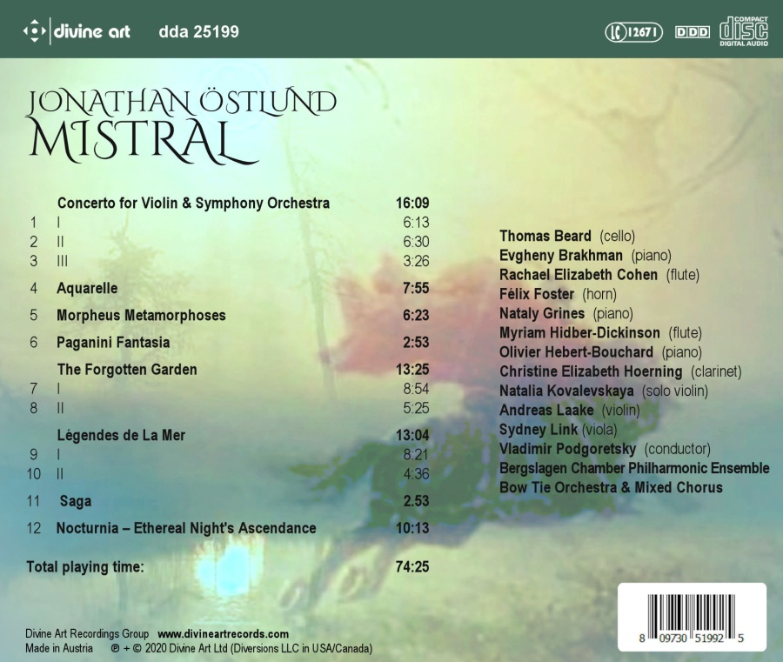Click the DDD recording code mark
Image resolution: width=783 pixels, height=662 pixels.
pos(693,32)
